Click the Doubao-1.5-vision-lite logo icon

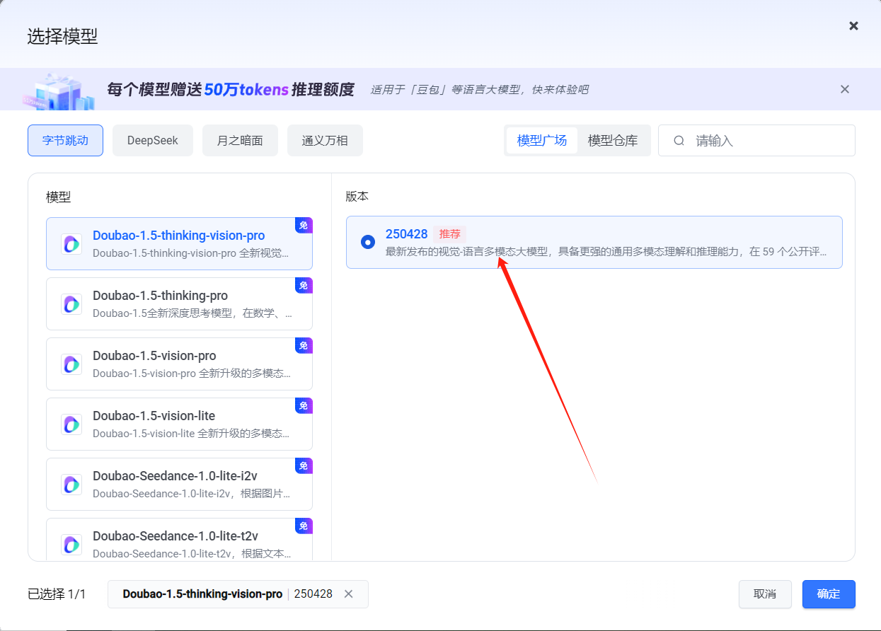71,424
